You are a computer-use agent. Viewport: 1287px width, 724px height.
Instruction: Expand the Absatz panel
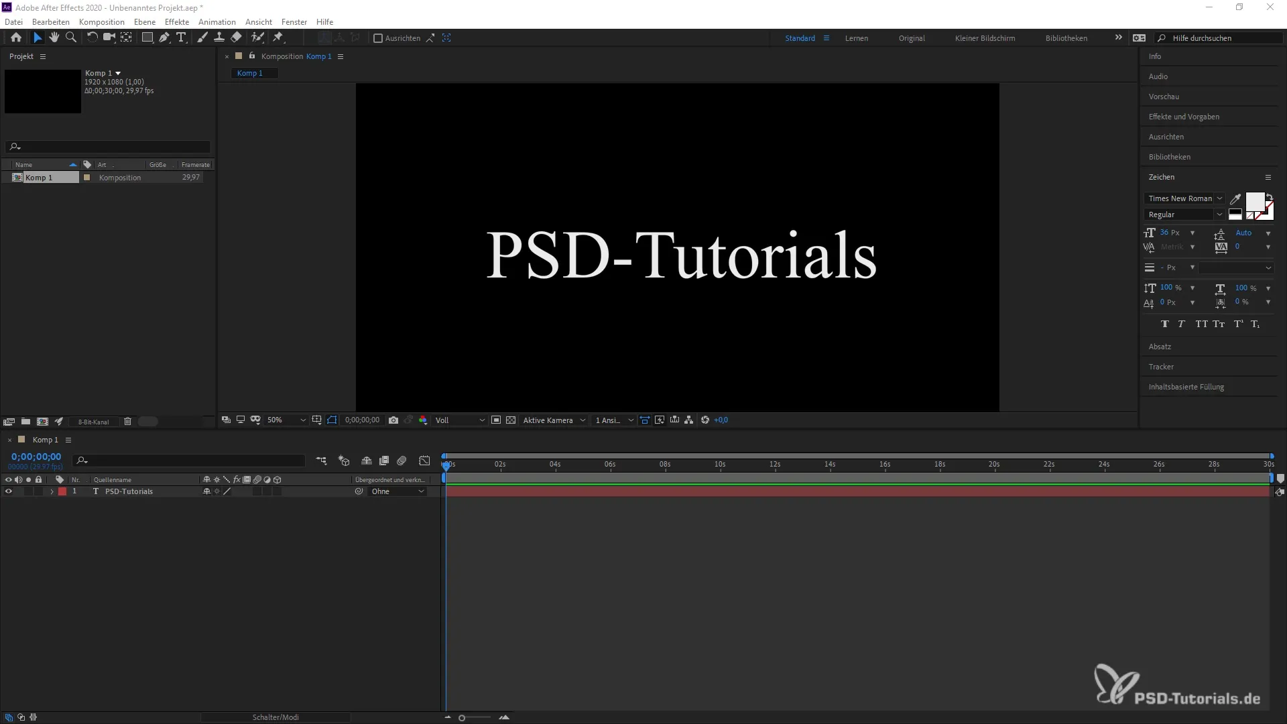(x=1160, y=347)
